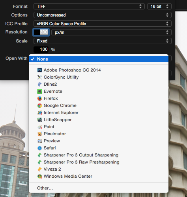Select Preview menu entry text
Screen dimensions: 187x197
(x=52, y=141)
